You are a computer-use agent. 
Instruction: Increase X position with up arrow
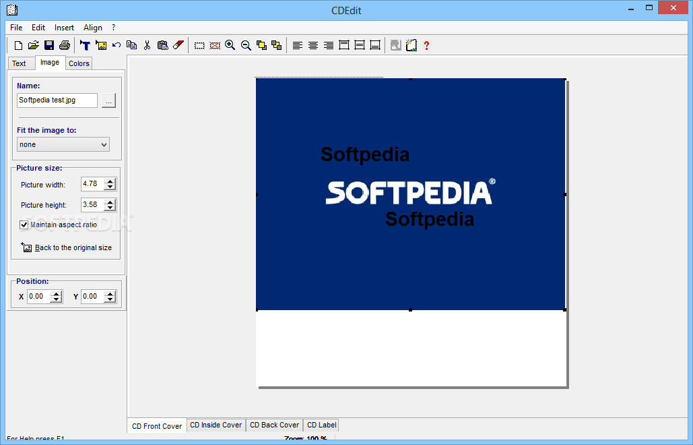pyautogui.click(x=56, y=294)
